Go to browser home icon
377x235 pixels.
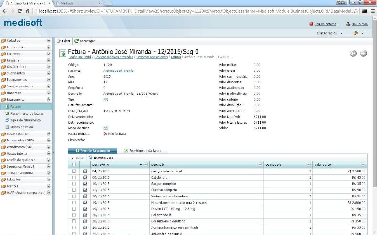coord(27,11)
